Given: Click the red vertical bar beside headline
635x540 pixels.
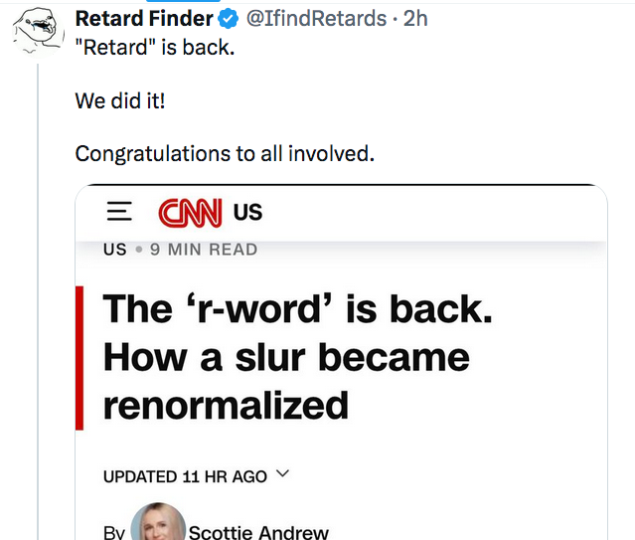Looking at the screenshot, I should tap(79, 358).
